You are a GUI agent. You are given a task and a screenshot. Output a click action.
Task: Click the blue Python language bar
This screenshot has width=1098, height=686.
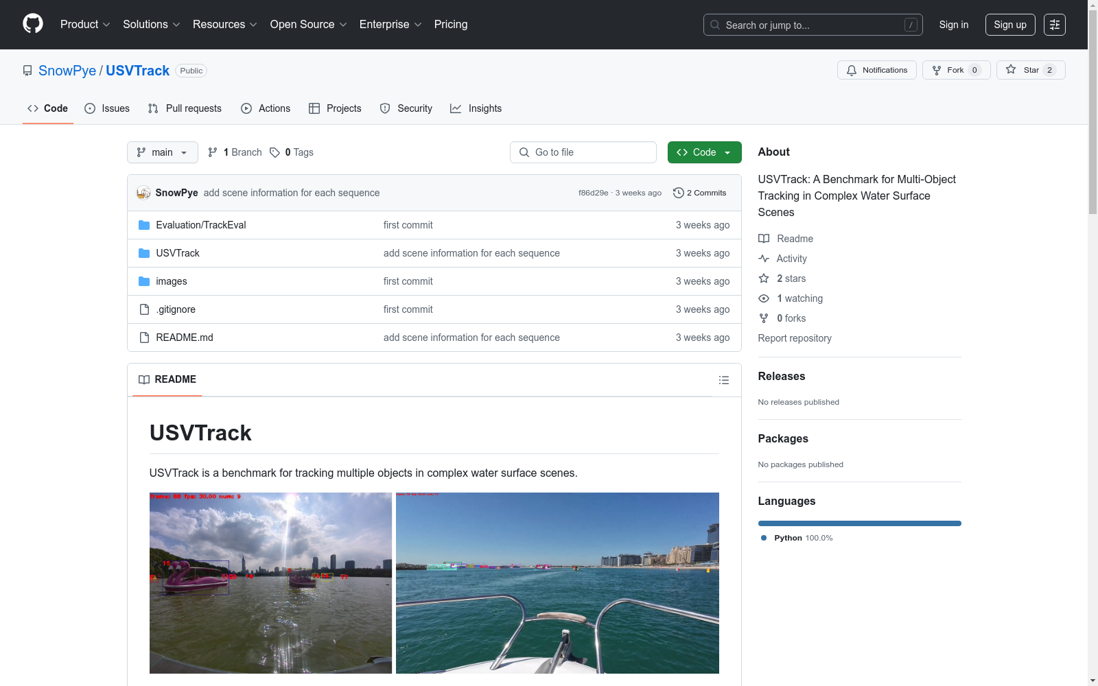click(x=860, y=523)
